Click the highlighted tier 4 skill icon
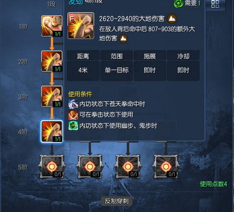234x212 pixels. [52, 131]
